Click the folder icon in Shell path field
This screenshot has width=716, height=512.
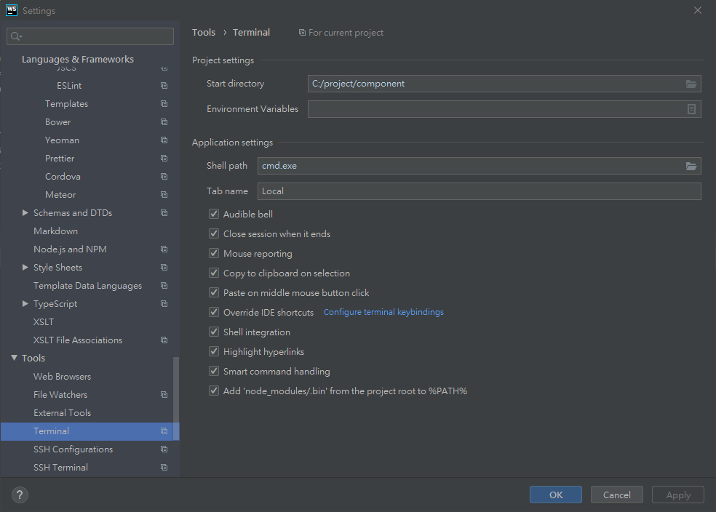point(691,166)
